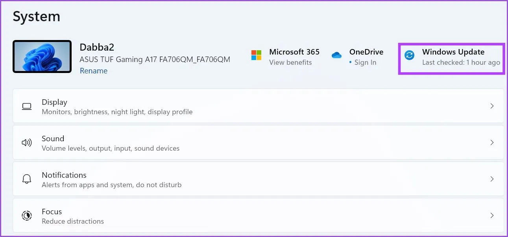Sign in to OneDrive
Viewport: 508px width, 237px height.
(365, 62)
